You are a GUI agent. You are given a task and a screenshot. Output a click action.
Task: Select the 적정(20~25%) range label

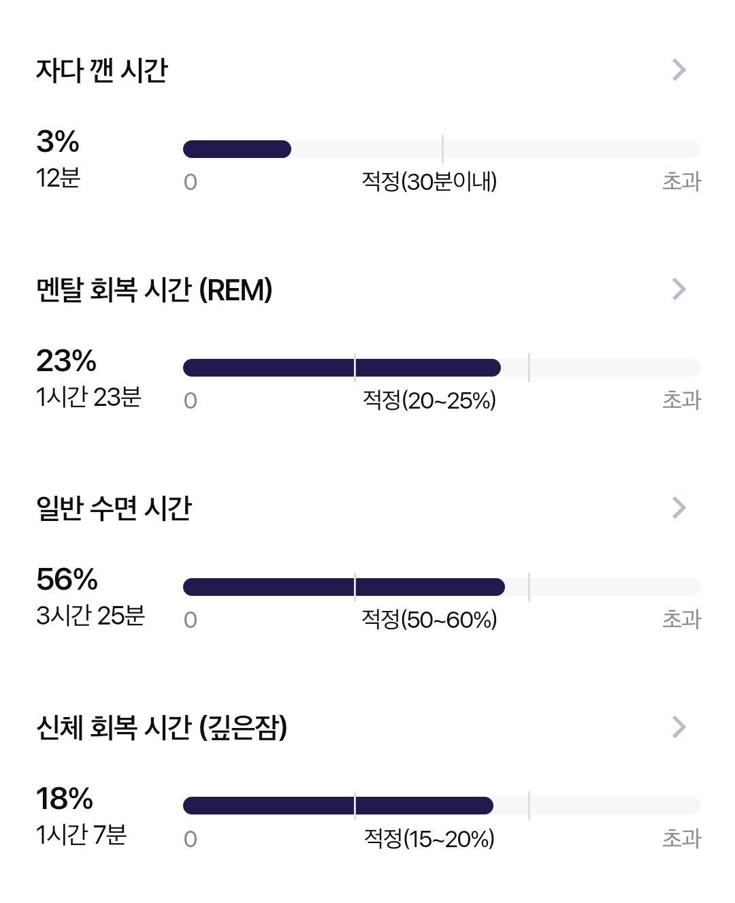429,400
